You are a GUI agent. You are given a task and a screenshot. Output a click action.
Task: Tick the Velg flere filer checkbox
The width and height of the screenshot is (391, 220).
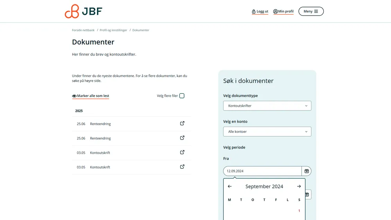pos(182,96)
